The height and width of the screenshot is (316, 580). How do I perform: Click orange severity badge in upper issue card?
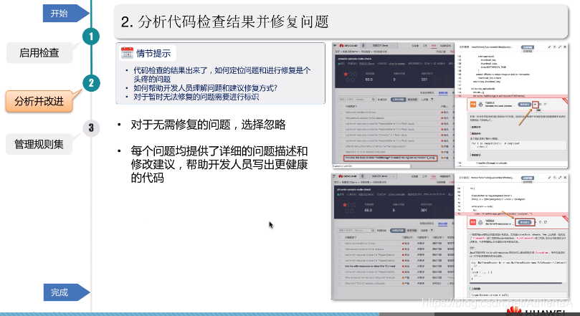[x=473, y=104]
